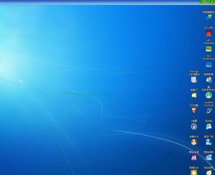This screenshot has width=215, height=175.
Task: Select the Network Neighborhood icon
Action: 209,142
